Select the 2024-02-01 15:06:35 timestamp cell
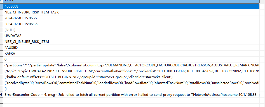The image size is (265, 107). click(131, 24)
